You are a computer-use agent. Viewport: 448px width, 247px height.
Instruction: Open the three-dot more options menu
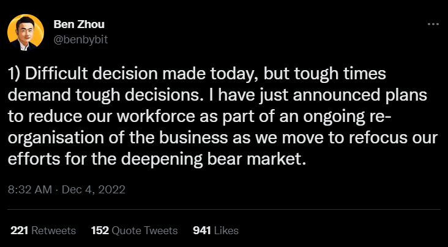click(433, 24)
